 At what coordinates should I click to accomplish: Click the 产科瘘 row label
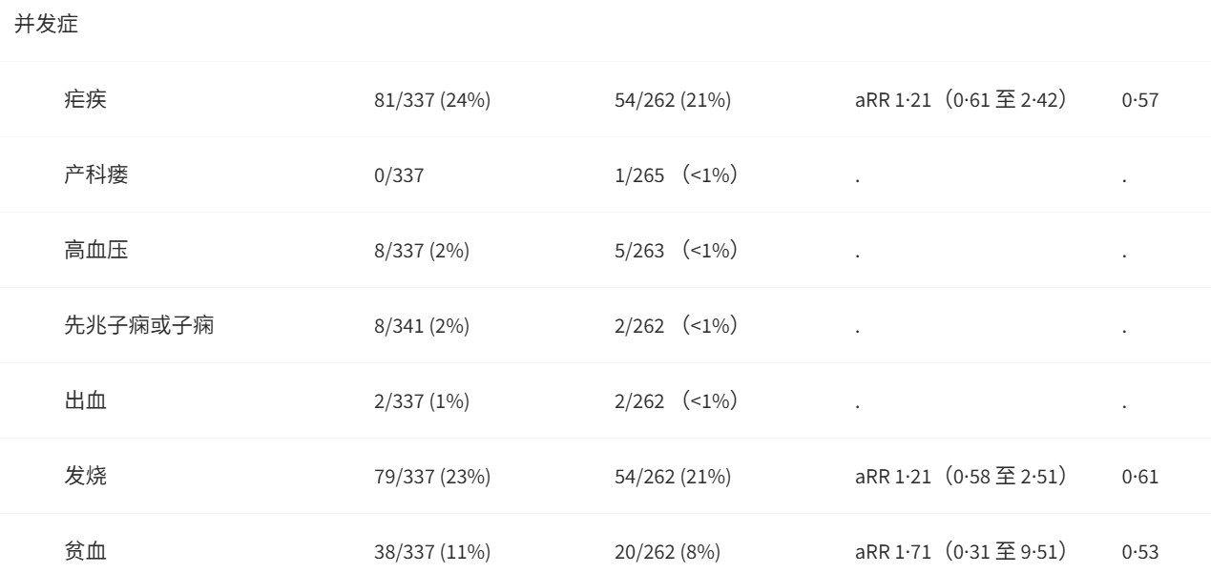coord(95,175)
